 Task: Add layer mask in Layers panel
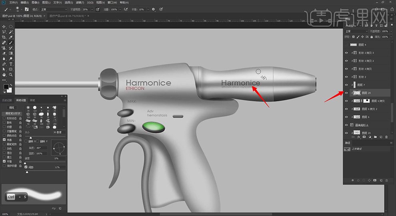point(364,137)
